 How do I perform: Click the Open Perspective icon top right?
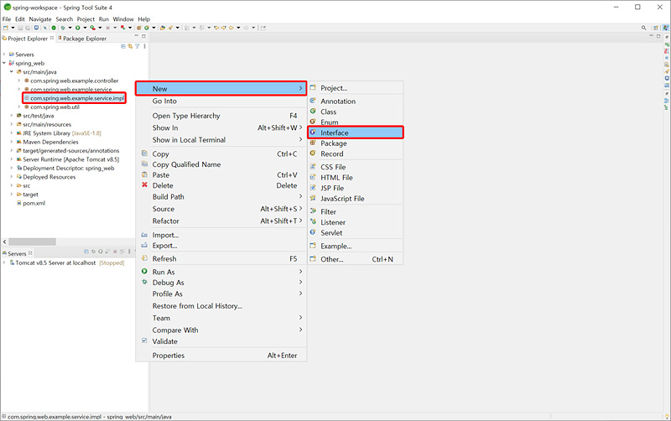[x=656, y=28]
